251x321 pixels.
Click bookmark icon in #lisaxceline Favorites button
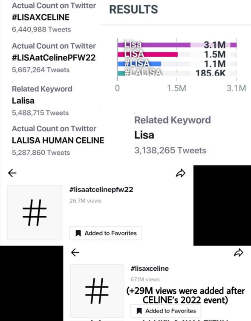(x=139, y=311)
